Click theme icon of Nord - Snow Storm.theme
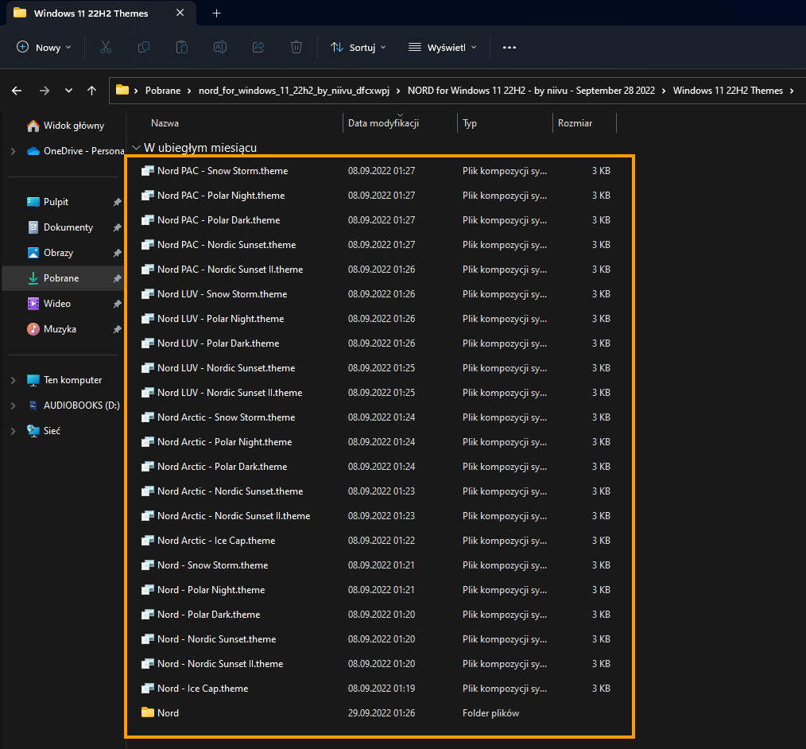Viewport: 806px width, 749px height. (x=148, y=565)
